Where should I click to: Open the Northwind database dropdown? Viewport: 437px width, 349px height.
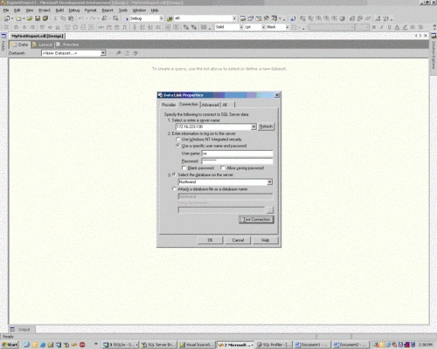pyautogui.click(x=270, y=181)
